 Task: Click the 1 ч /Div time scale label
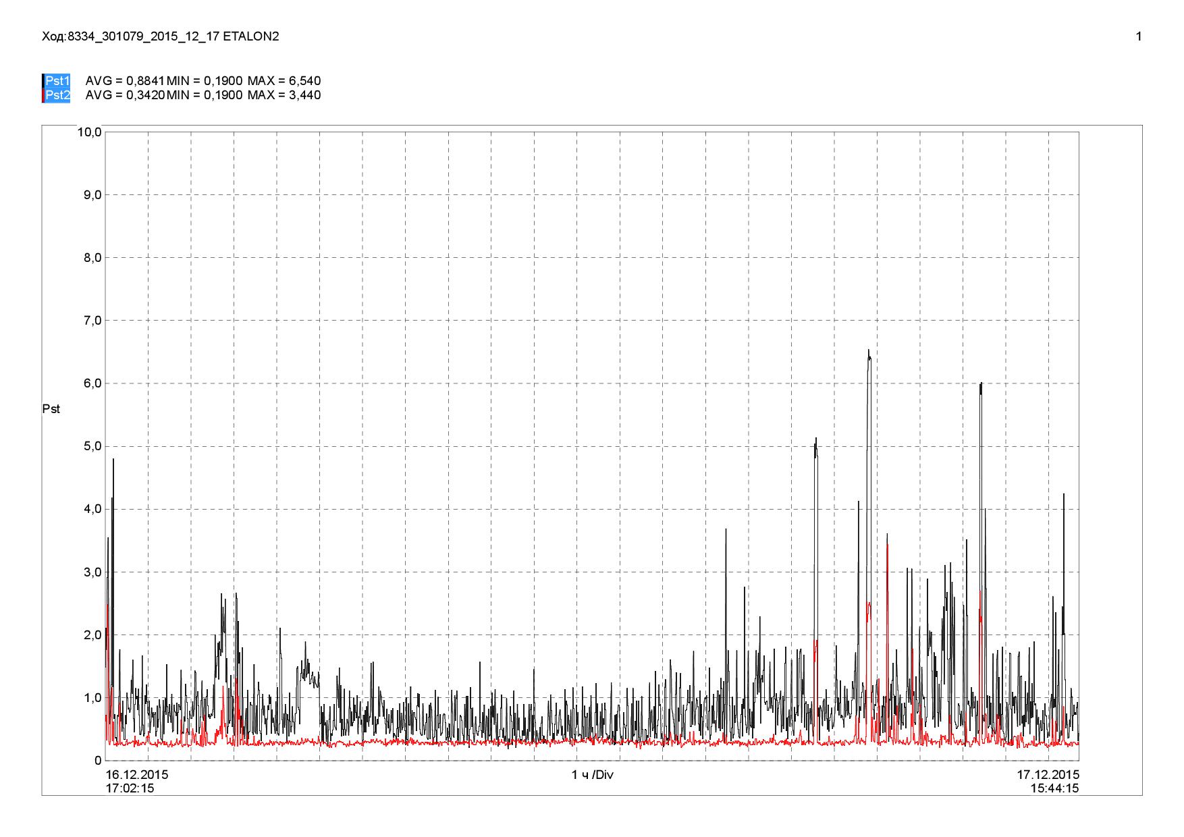[593, 775]
